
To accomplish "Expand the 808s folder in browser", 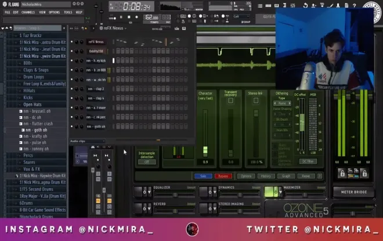I will pyautogui.click(x=28, y=63).
